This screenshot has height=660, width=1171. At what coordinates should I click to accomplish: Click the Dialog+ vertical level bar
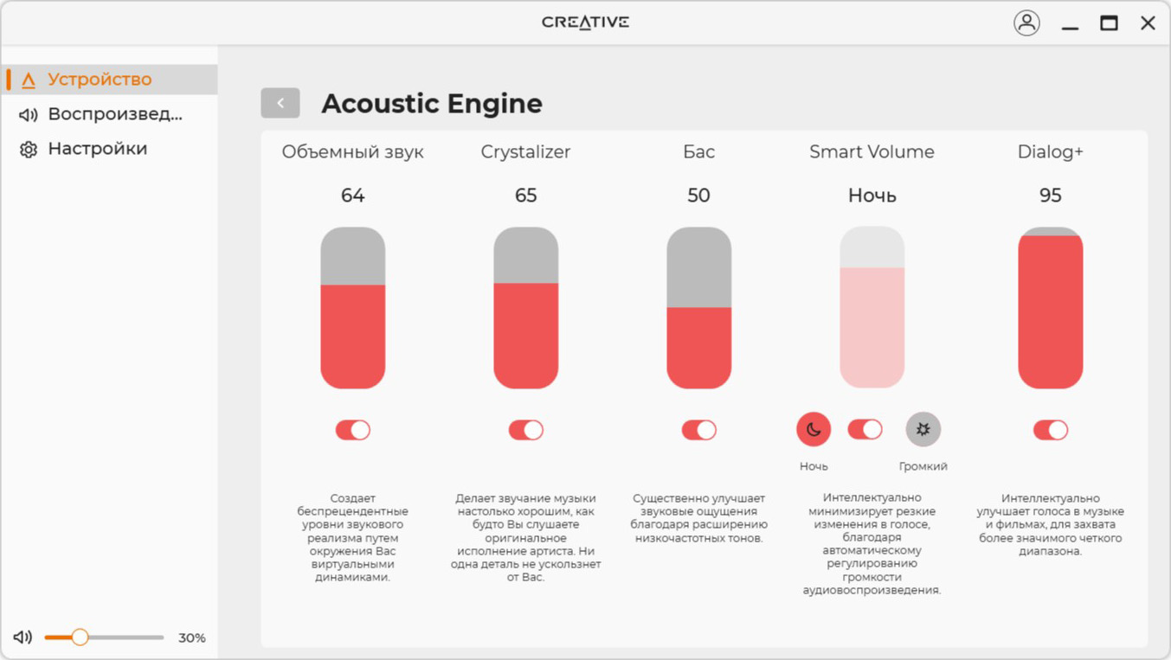coord(1051,308)
